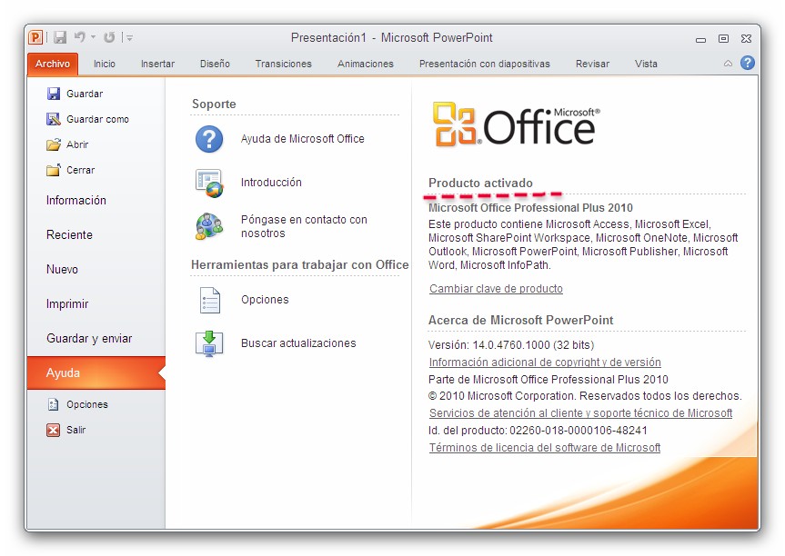Screen dimensions: 785x556
Task: Switch to the Inicio tab
Action: coord(104,64)
